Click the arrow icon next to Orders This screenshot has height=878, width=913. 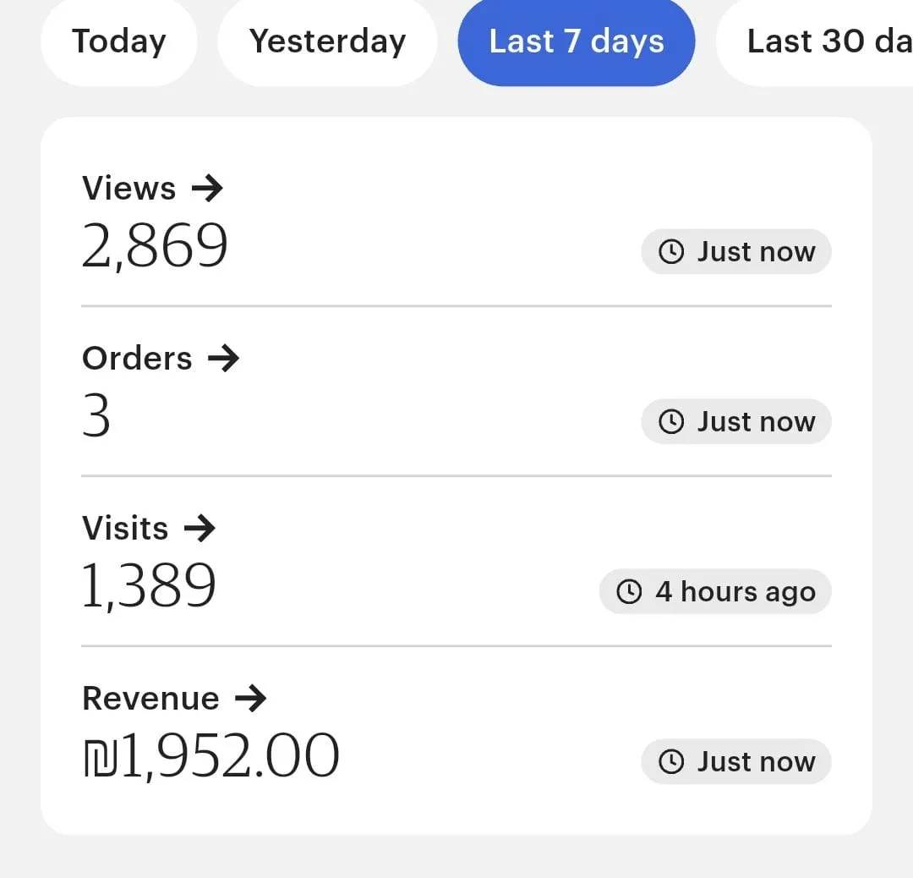pos(224,358)
